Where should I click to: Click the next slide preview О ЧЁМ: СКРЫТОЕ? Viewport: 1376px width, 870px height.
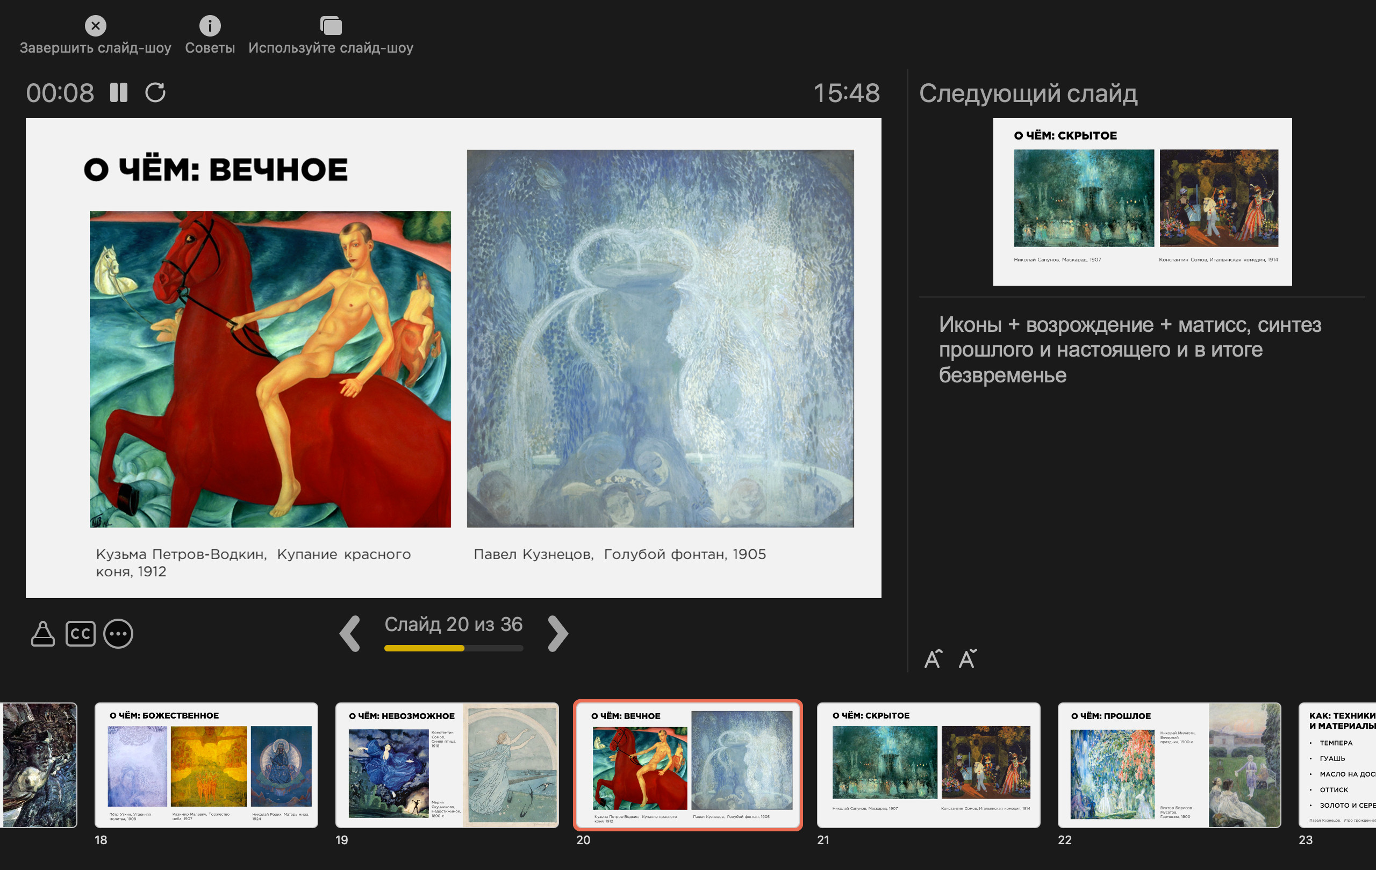click(x=1142, y=201)
